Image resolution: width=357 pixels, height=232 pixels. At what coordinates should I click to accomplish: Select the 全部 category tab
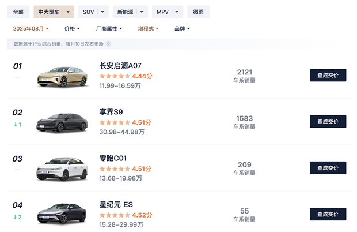coord(18,12)
